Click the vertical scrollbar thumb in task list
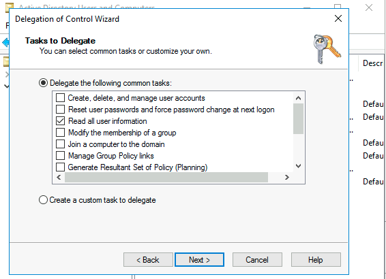The width and height of the screenshot is (386, 279). [298, 118]
